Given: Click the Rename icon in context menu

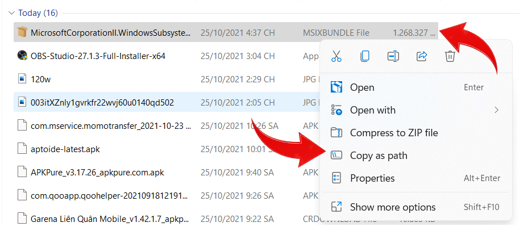Looking at the screenshot, I should [393, 56].
